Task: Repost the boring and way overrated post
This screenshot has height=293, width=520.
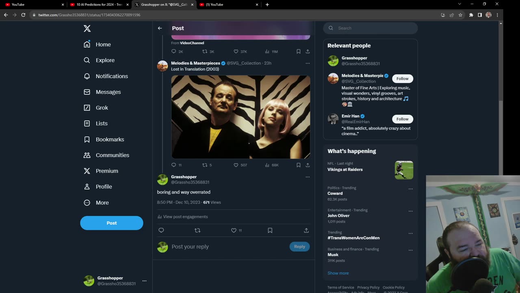Action: pyautogui.click(x=197, y=230)
